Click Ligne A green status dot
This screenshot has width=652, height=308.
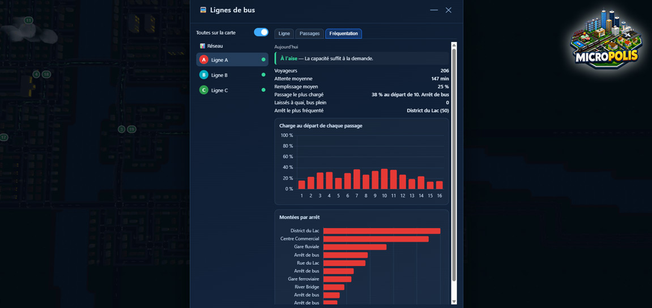point(263,60)
